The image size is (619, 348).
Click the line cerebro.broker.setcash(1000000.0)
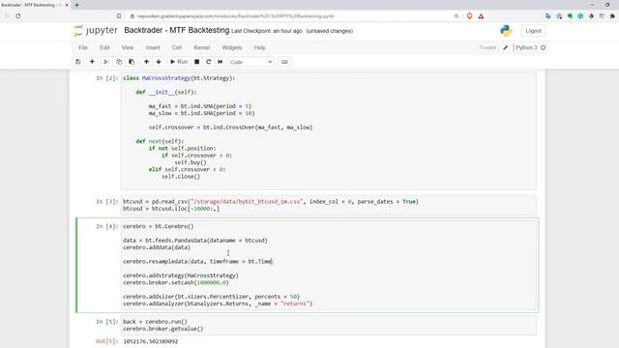pos(176,282)
